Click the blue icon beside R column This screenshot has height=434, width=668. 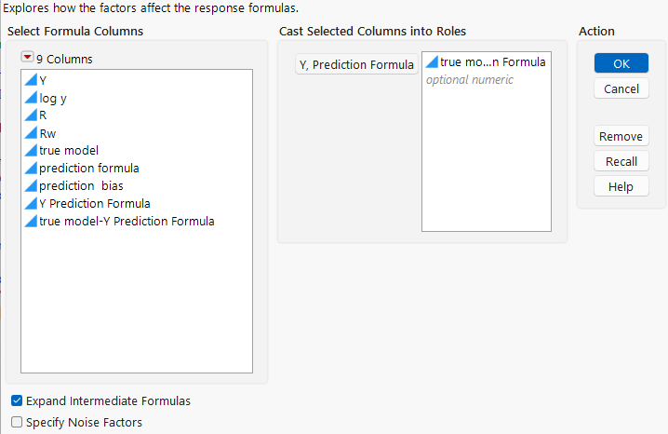[31, 115]
